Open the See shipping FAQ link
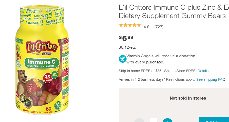229x122 pixels. [211, 79]
